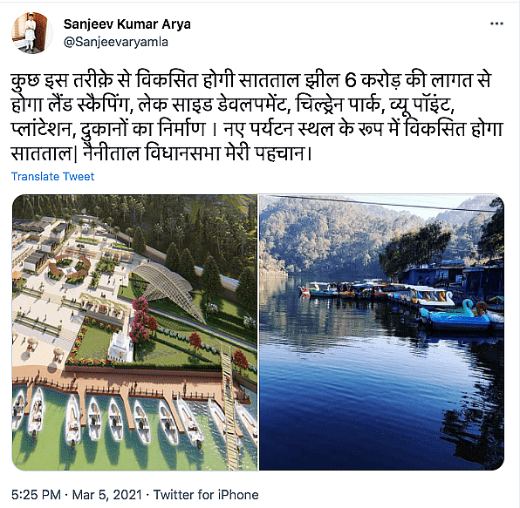This screenshot has height=508, width=520.
Task: Open the three-dot more options menu
Action: click(x=496, y=24)
